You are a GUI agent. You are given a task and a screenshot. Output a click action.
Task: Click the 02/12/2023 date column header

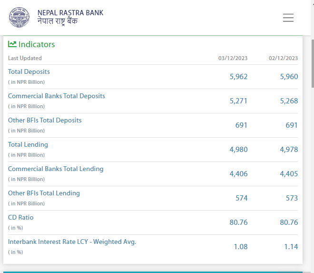tap(283, 58)
